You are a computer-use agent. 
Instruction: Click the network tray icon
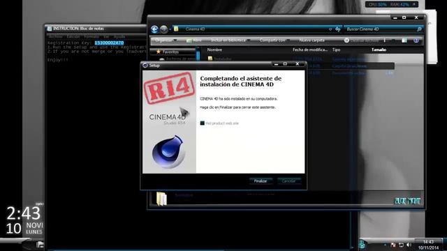(401, 245)
